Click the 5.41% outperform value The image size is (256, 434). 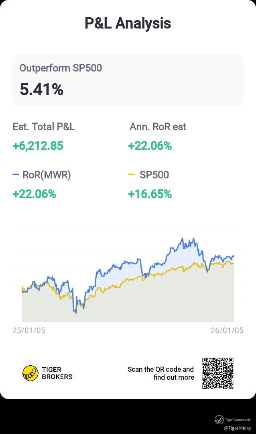(41, 89)
